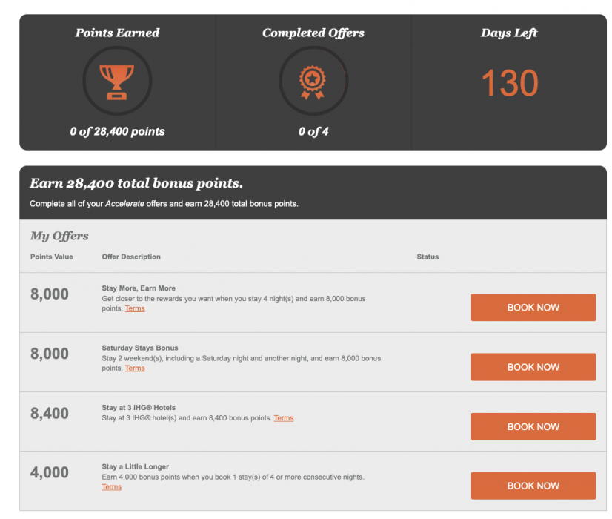The width and height of the screenshot is (612, 519).
Task: Select the My Offers heading
Action: tap(59, 237)
